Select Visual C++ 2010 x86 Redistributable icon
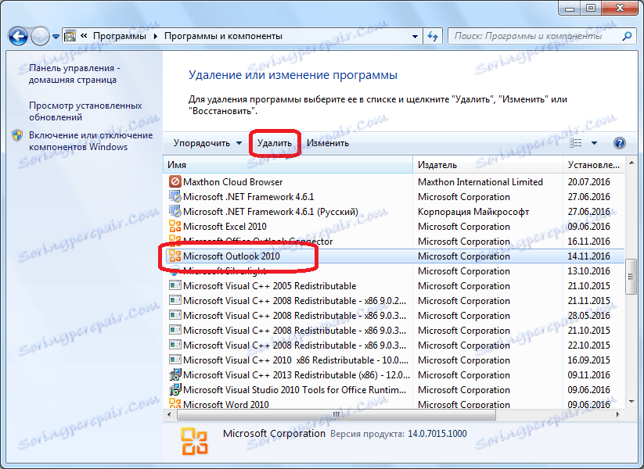The height and width of the screenshot is (469, 644). 175,360
